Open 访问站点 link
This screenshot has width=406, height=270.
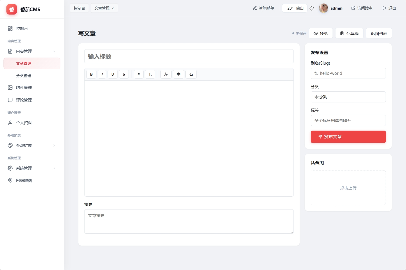click(x=362, y=8)
